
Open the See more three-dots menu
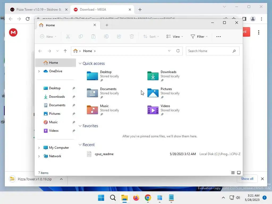pos(219,37)
